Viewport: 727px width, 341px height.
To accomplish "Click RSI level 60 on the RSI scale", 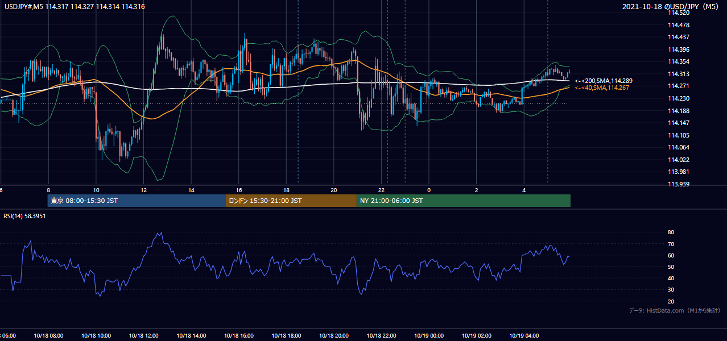I will point(671,255).
